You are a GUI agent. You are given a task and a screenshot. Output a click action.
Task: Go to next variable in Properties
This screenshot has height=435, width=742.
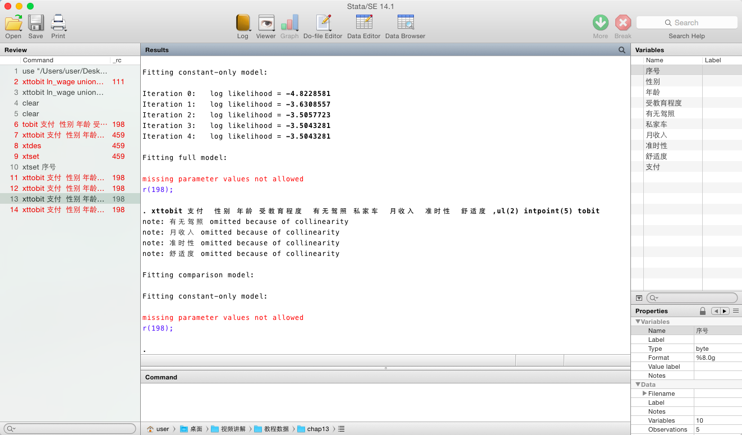click(725, 311)
